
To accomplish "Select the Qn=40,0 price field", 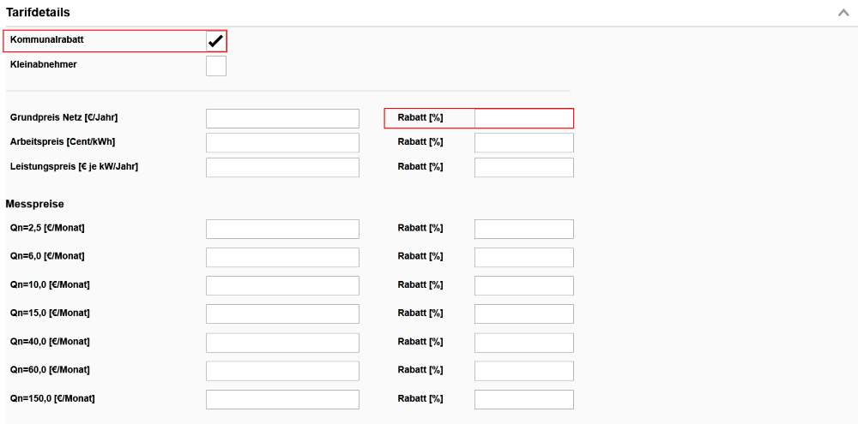I will click(282, 343).
